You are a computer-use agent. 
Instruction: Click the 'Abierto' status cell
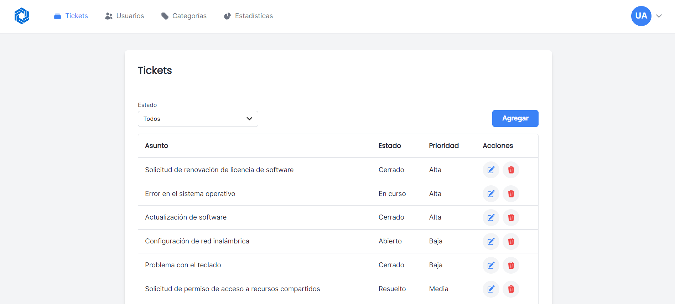pyautogui.click(x=390, y=241)
